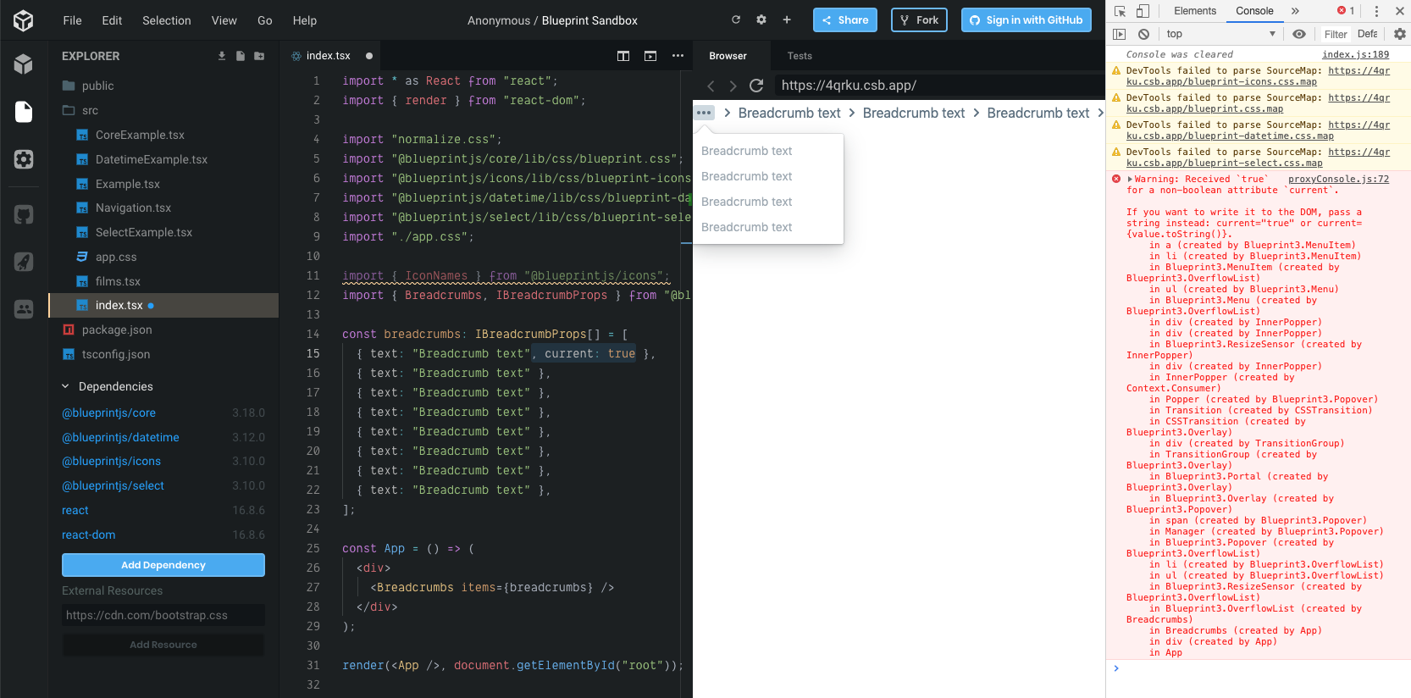This screenshot has height=698, width=1411.
Task: Go forward in the preview browser
Action: [733, 86]
